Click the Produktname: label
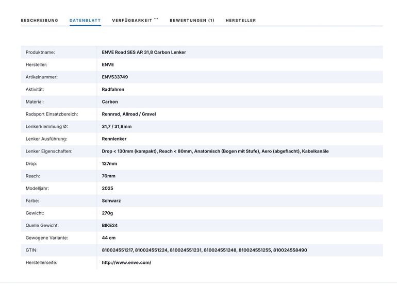This screenshot has height=286, width=397. click(40, 53)
